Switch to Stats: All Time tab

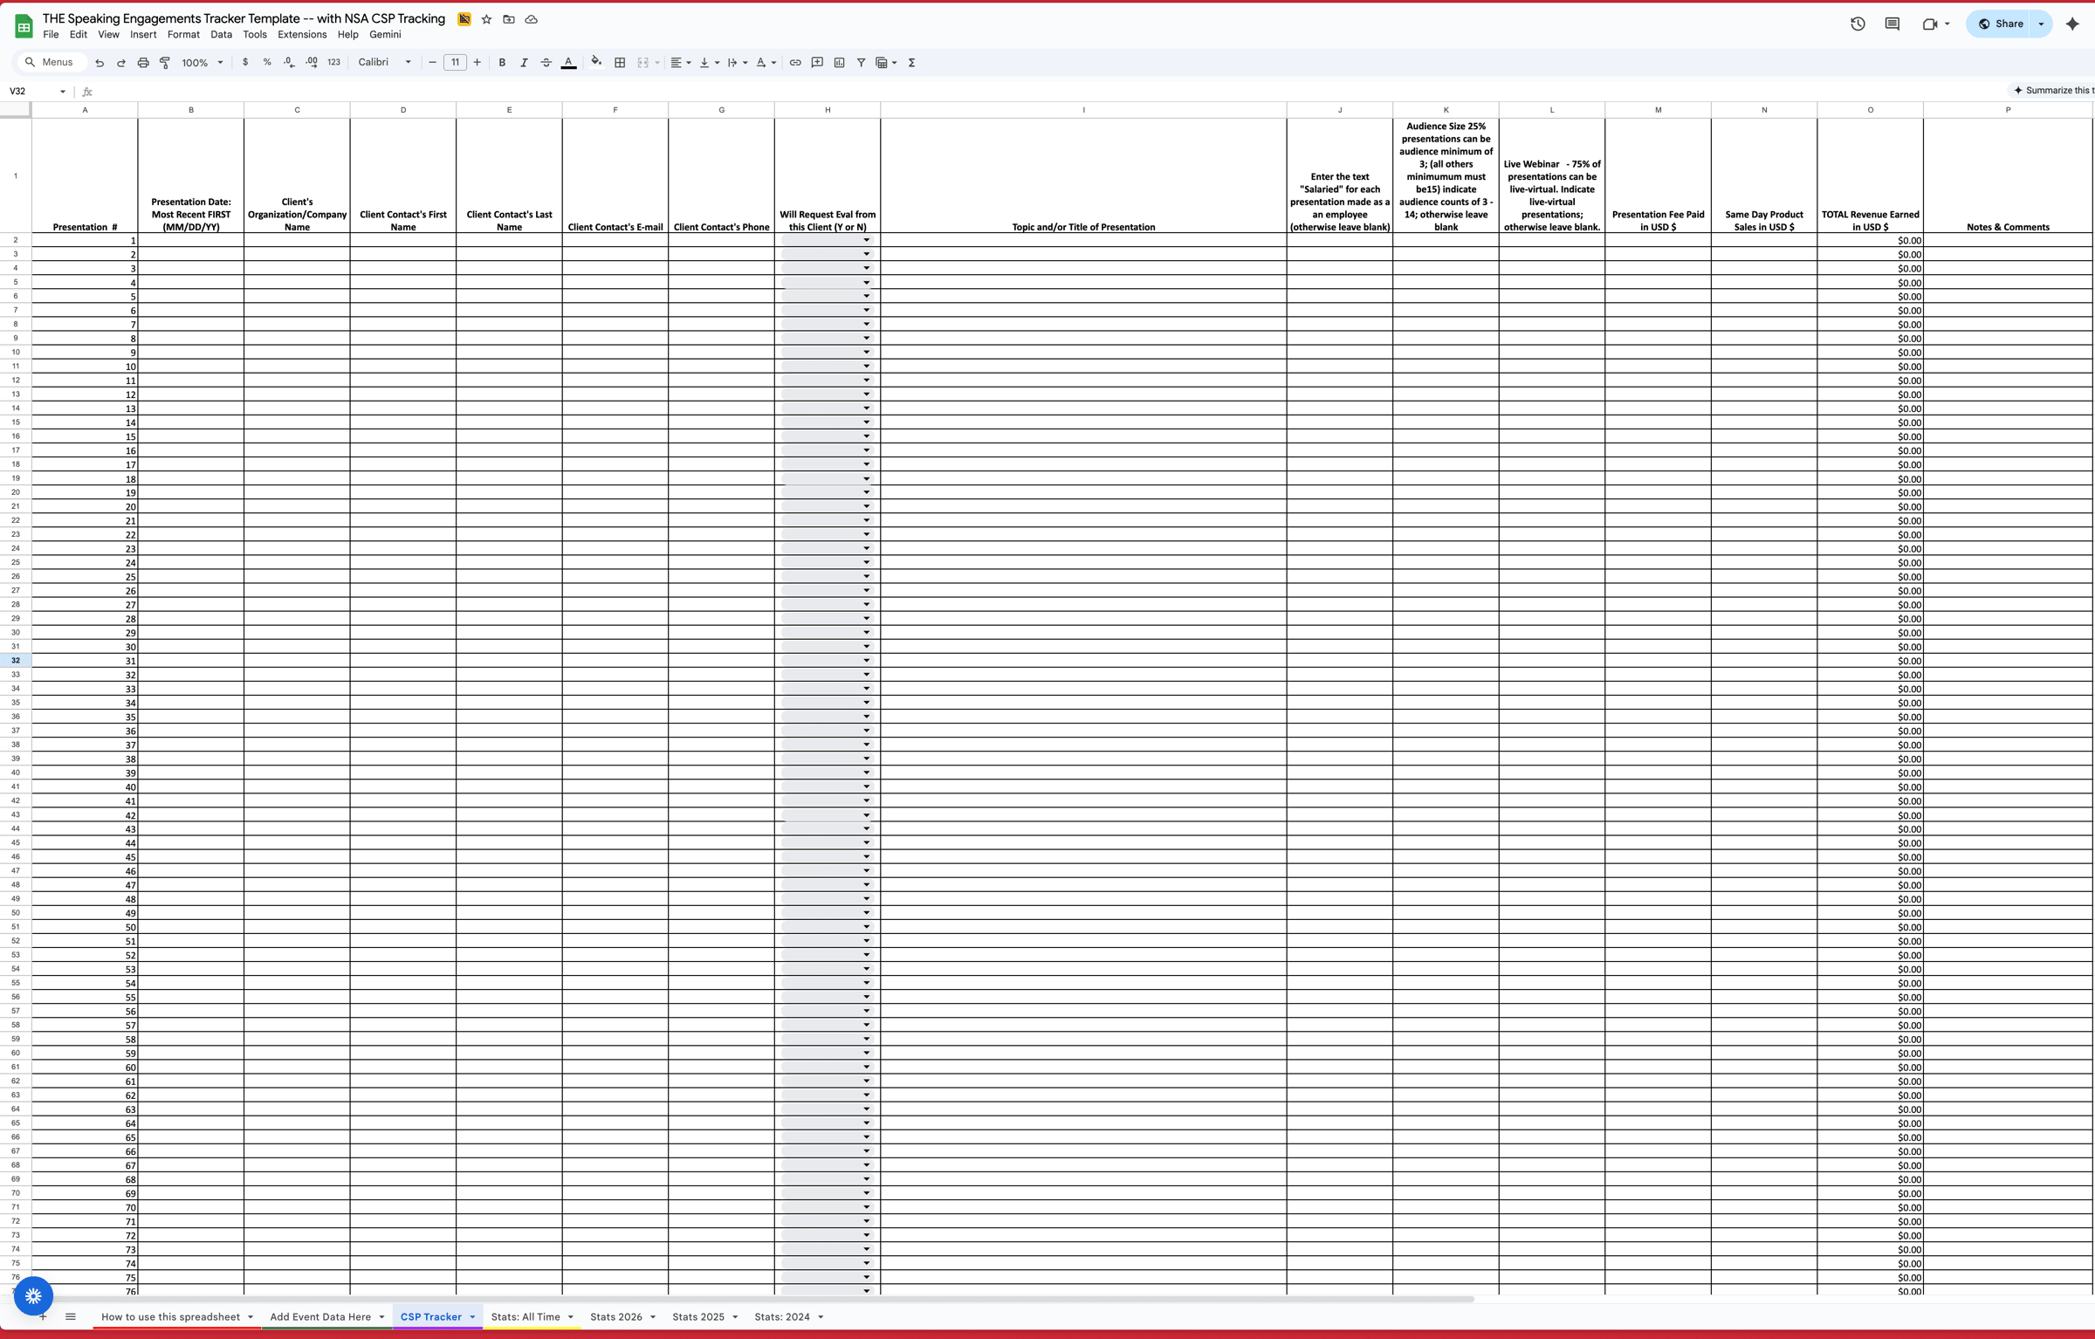coord(525,1316)
